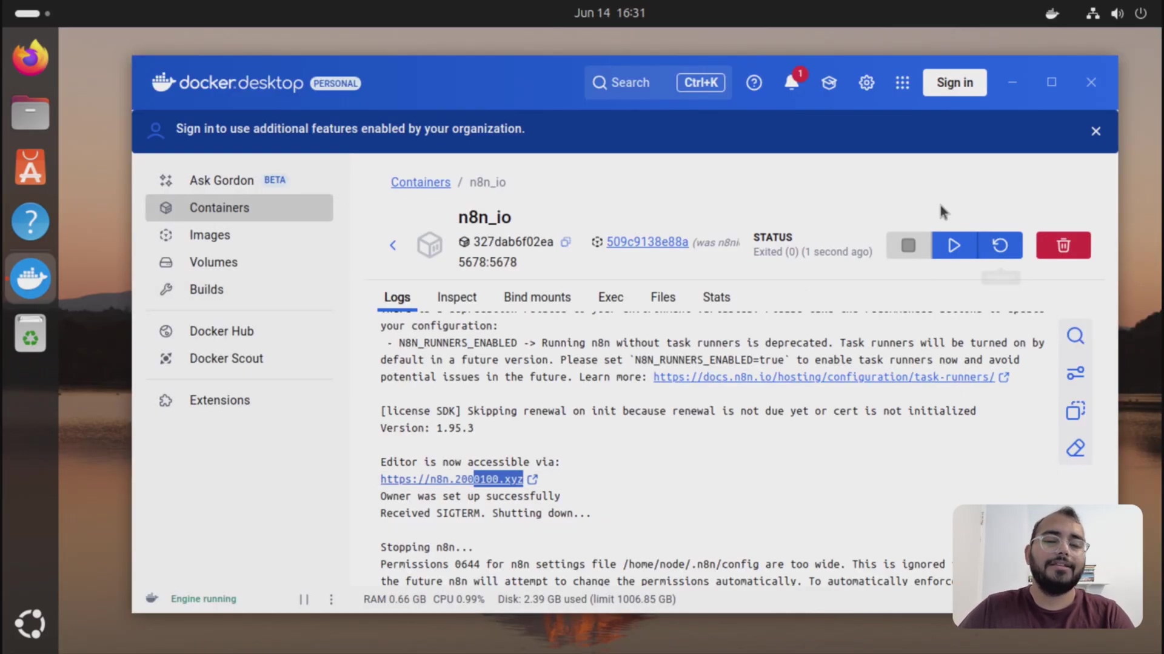The image size is (1164, 654).
Task: Dismiss the sign-in banner
Action: tap(1095, 131)
